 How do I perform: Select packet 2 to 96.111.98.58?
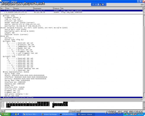71,12
